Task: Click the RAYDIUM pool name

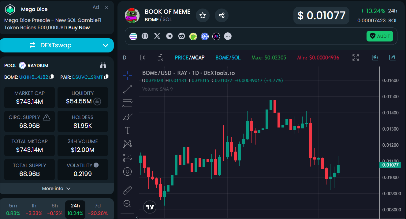Action: [x=38, y=66]
